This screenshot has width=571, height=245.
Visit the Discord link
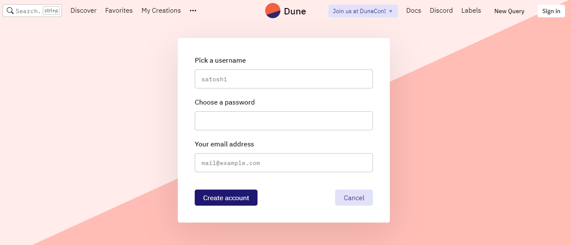[441, 11]
